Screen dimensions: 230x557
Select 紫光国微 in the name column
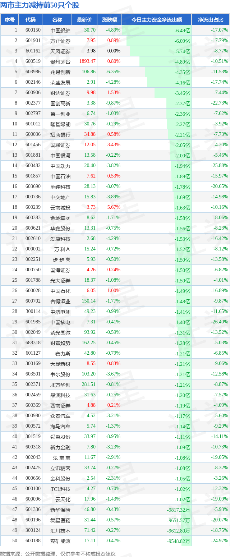[x=60, y=332]
